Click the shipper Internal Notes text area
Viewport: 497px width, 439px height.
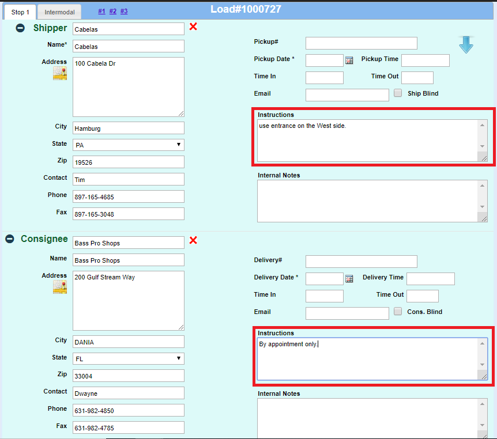pos(368,200)
